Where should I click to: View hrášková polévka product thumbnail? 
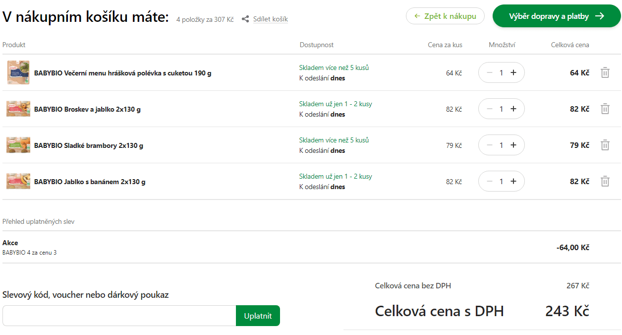pos(18,72)
